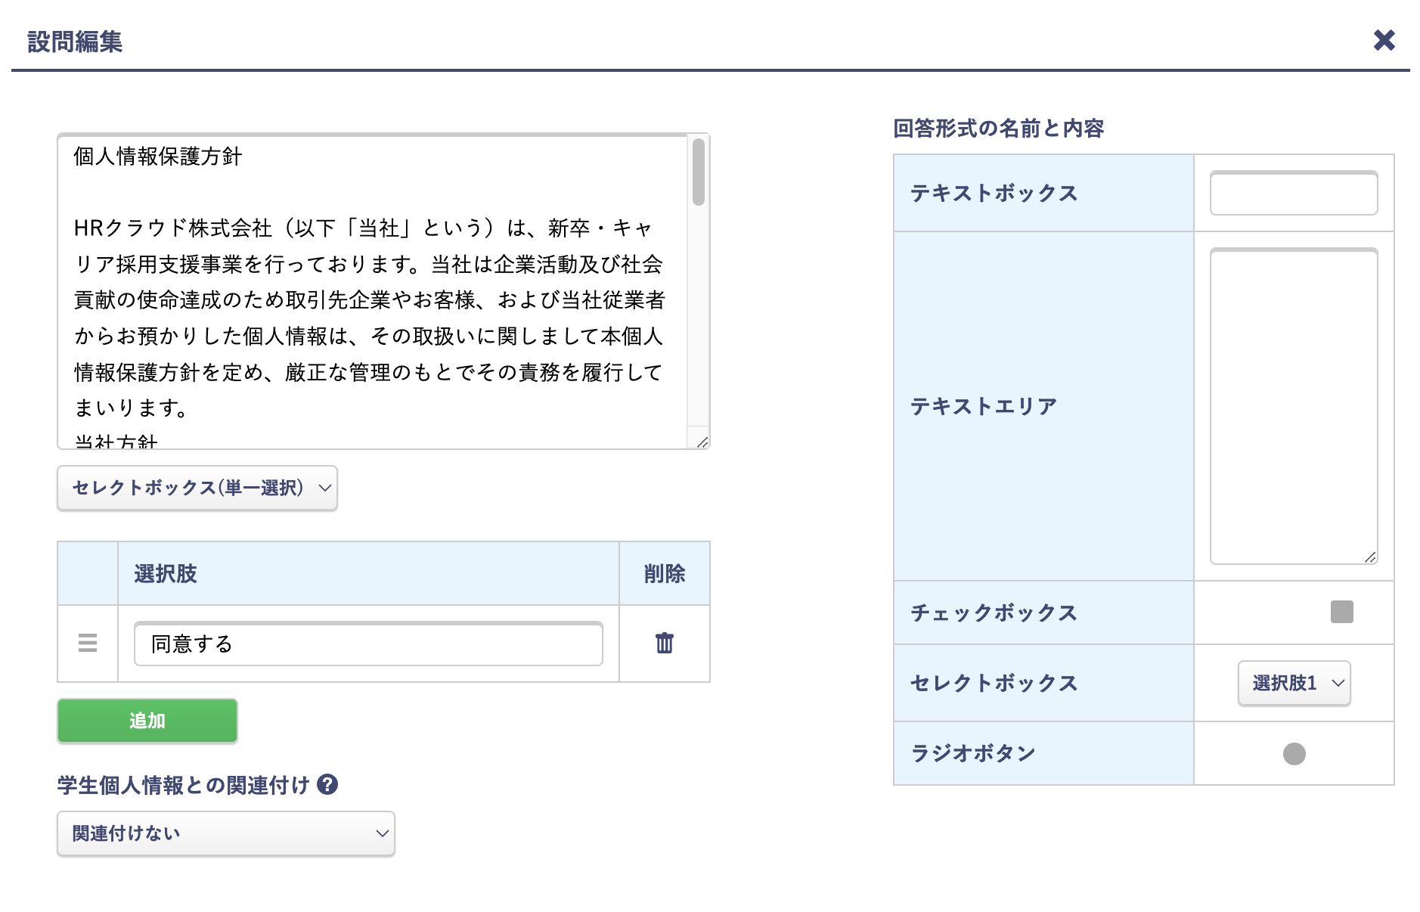Open help via question mark icon

[328, 786]
